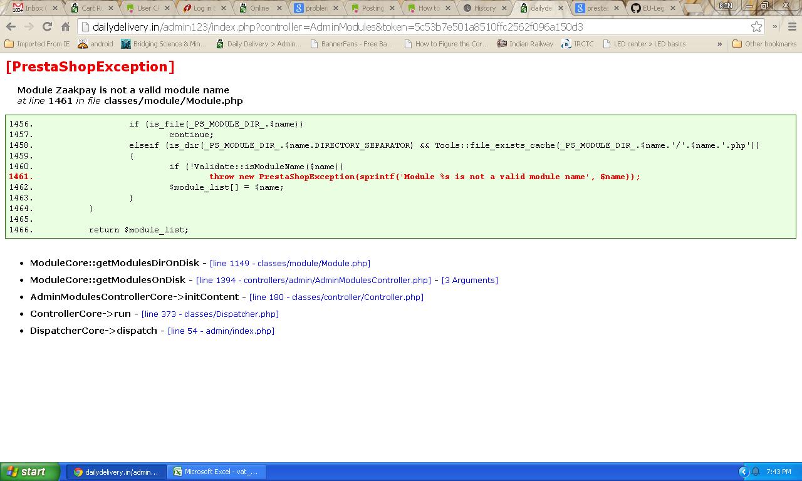This screenshot has width=802, height=481.
Task: Open the Daily Delivery Admin bookmark
Action: [x=258, y=44]
